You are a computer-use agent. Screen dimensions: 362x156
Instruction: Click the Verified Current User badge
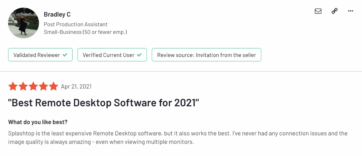coord(112,55)
